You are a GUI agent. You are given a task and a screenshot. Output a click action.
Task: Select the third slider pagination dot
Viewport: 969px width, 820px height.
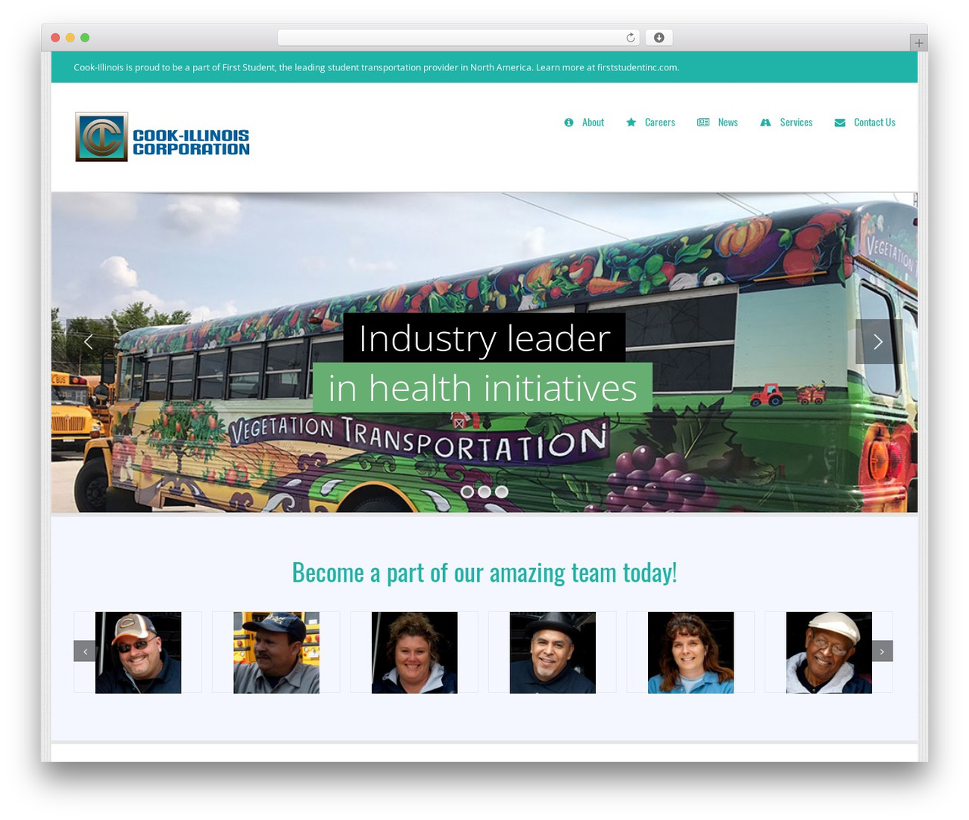point(501,492)
